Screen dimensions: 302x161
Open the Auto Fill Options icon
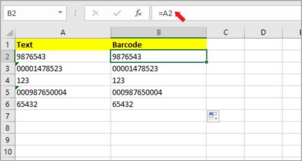[x=213, y=116]
